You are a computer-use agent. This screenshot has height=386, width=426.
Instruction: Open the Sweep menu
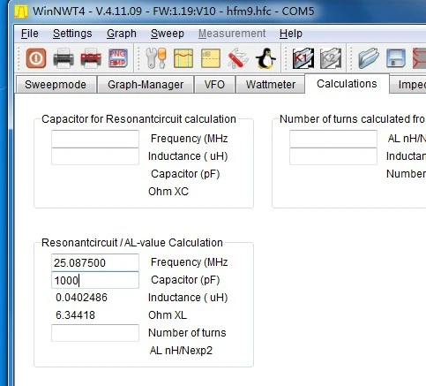click(x=168, y=34)
